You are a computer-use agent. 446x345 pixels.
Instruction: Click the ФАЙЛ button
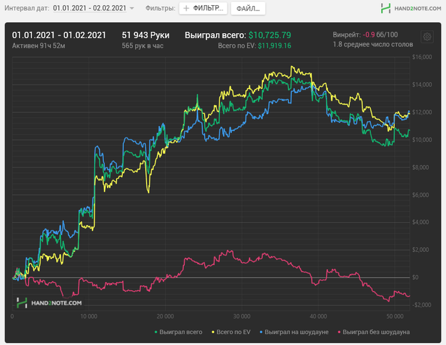[x=248, y=8]
